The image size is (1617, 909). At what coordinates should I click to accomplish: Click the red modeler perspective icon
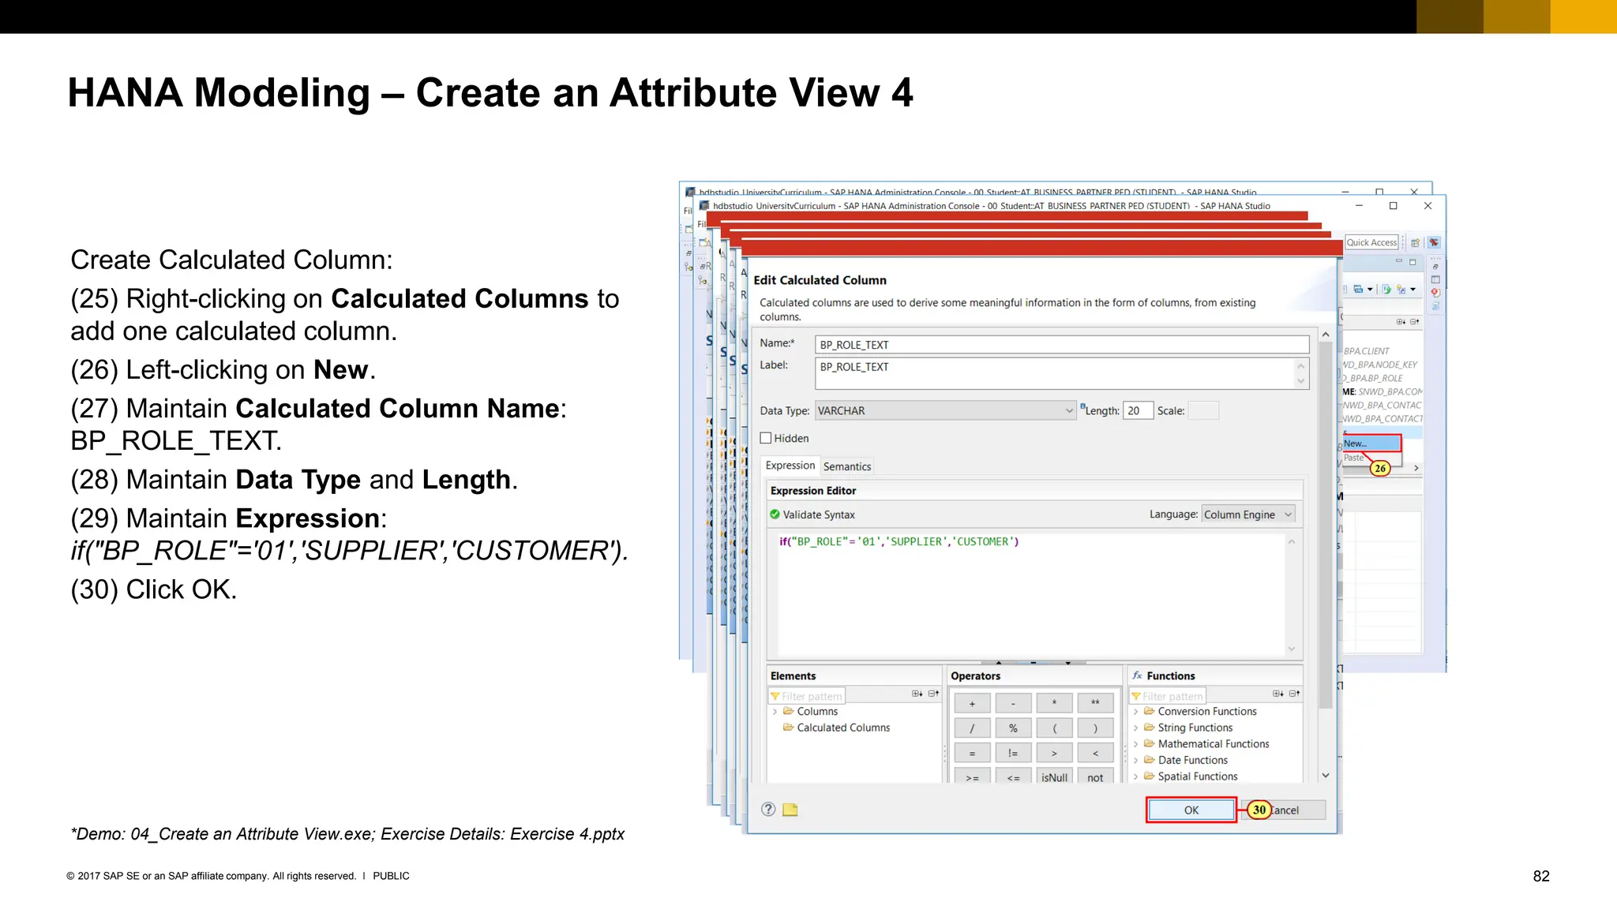(1434, 242)
